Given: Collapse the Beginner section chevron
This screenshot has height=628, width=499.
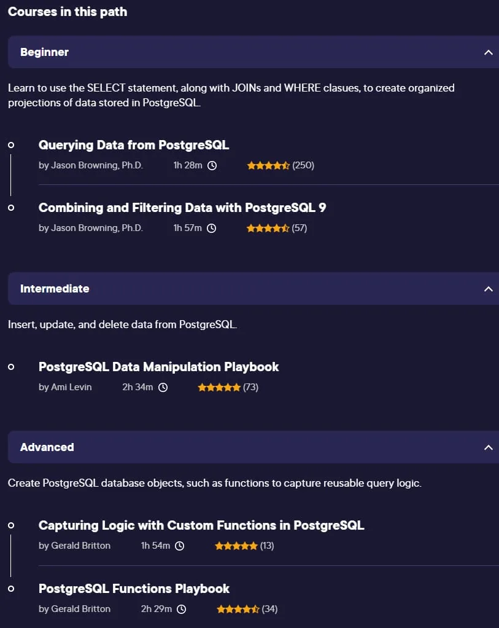Looking at the screenshot, I should tap(488, 52).
